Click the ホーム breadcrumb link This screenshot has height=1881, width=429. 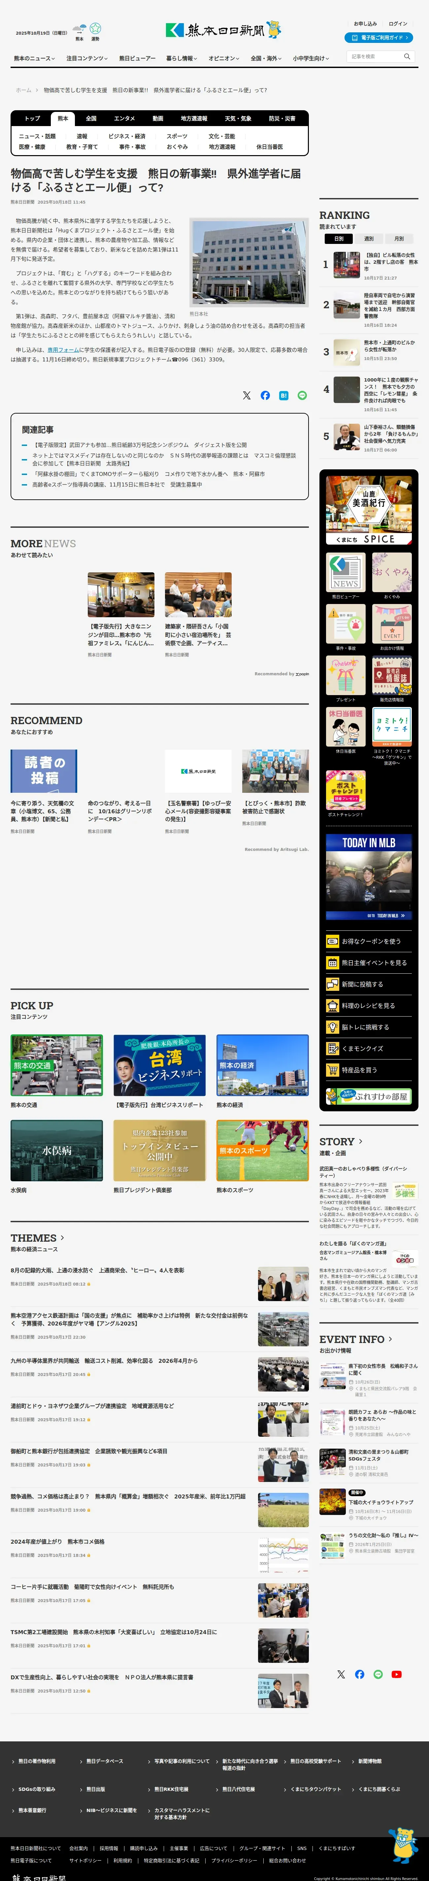pyautogui.click(x=24, y=90)
